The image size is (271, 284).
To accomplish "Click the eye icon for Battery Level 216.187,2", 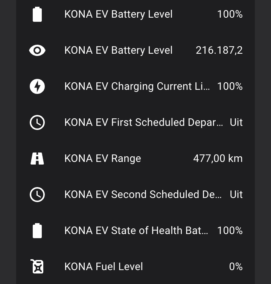I will pos(37,50).
